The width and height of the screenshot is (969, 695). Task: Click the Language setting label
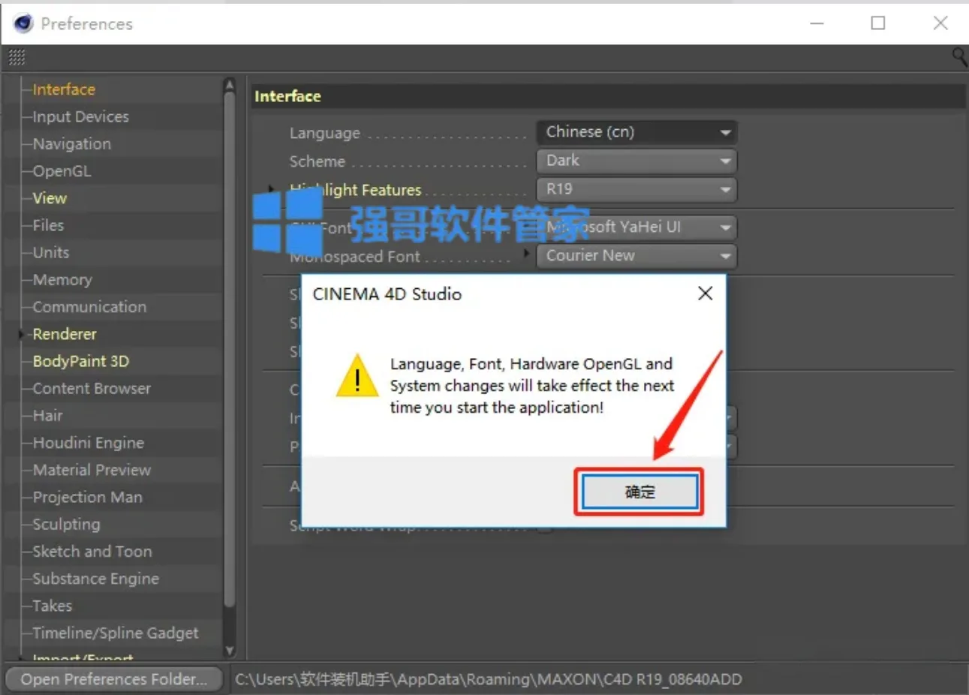coord(325,133)
